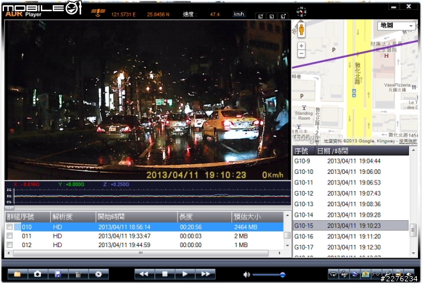This screenshot has height=284, width=422.
Task: Click the G-sensor timeline position handle
Action: [x=10, y=208]
